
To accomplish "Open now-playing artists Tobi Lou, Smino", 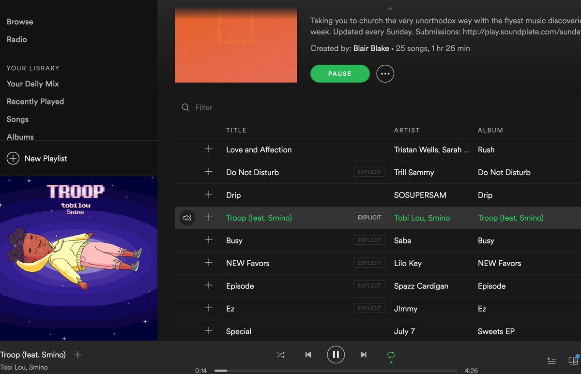I will click(24, 367).
